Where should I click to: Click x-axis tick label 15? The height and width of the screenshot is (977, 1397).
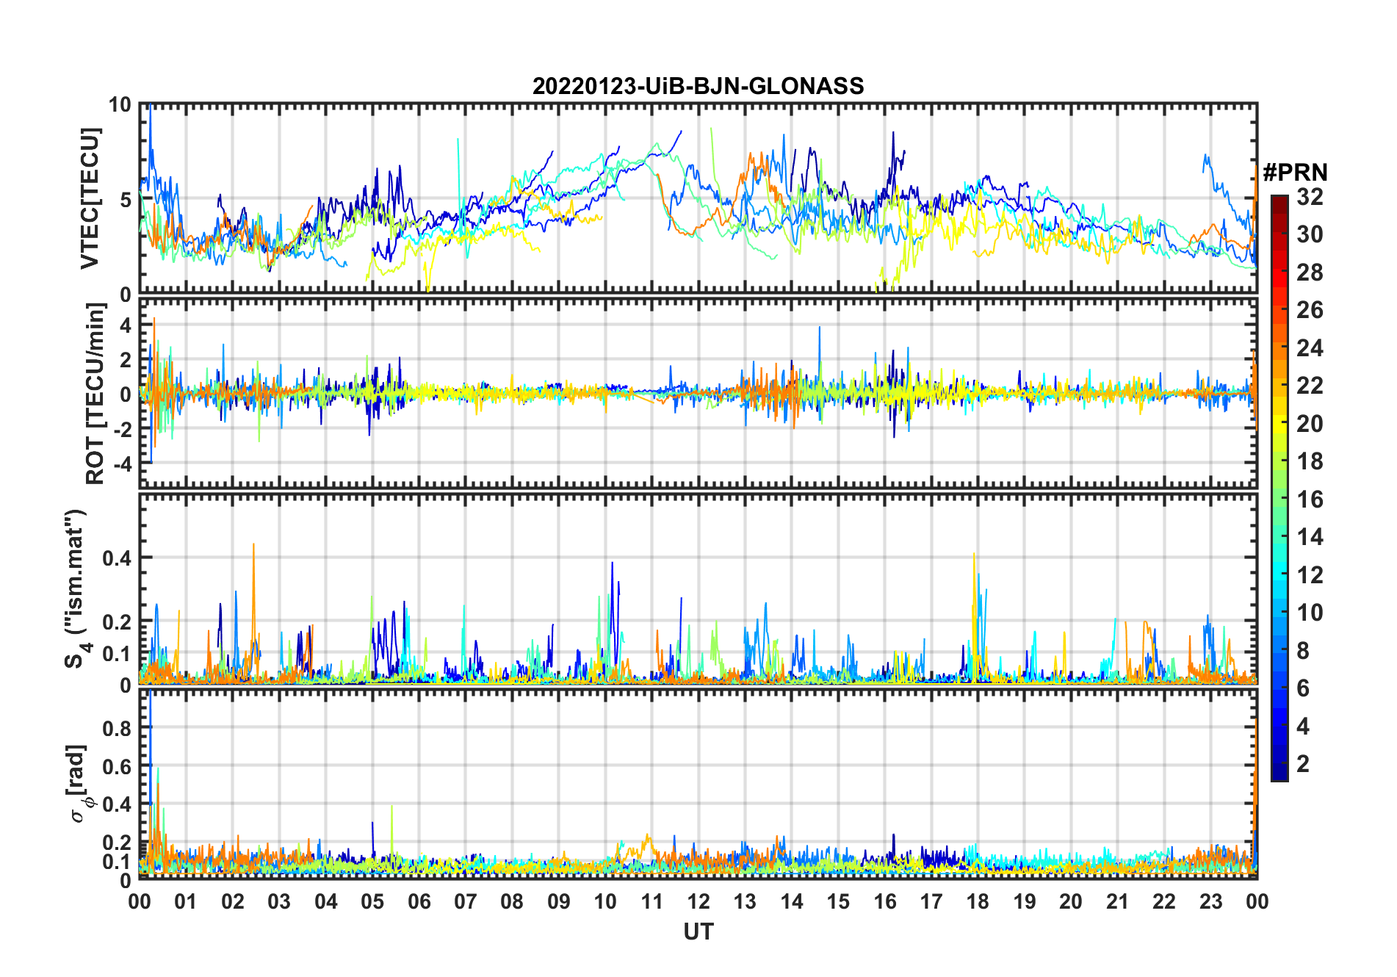838,901
